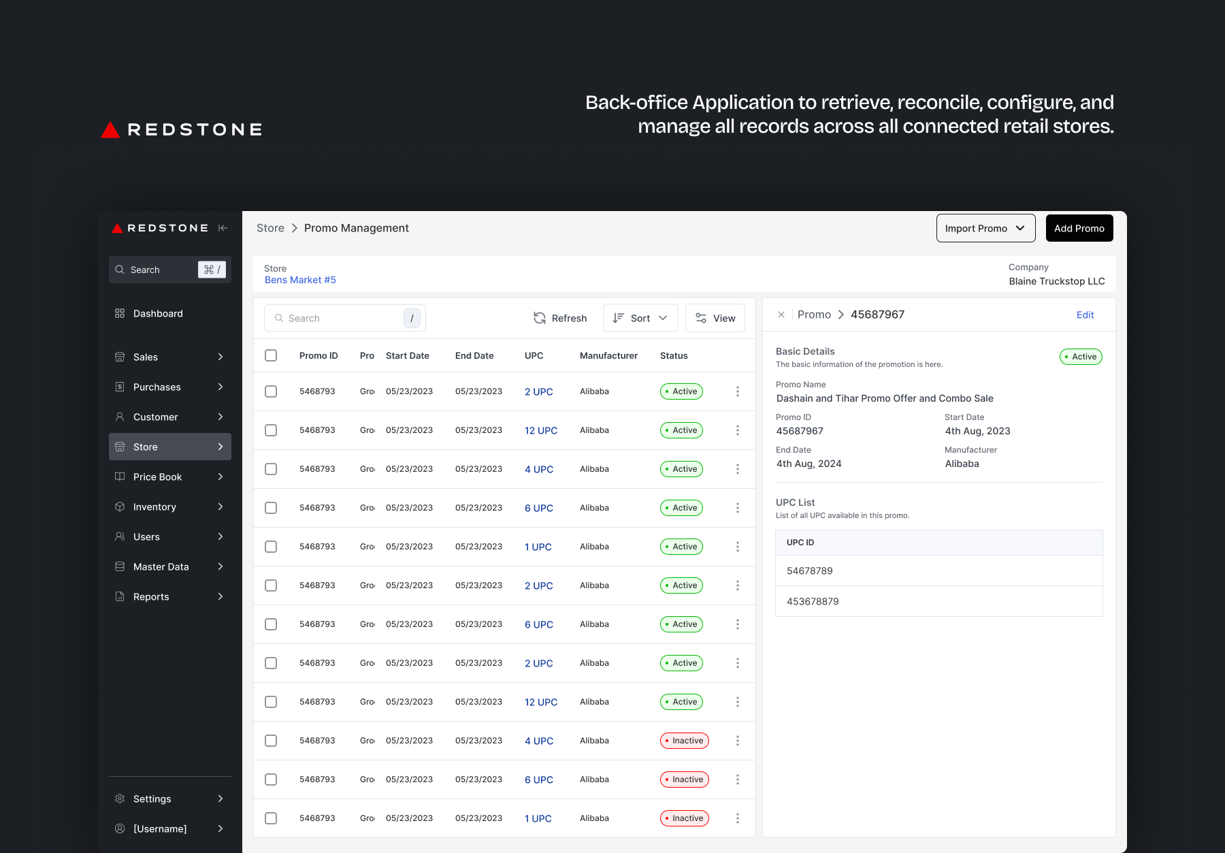Tick the select-all checkbox in table header
The height and width of the screenshot is (853, 1225).
(x=271, y=355)
